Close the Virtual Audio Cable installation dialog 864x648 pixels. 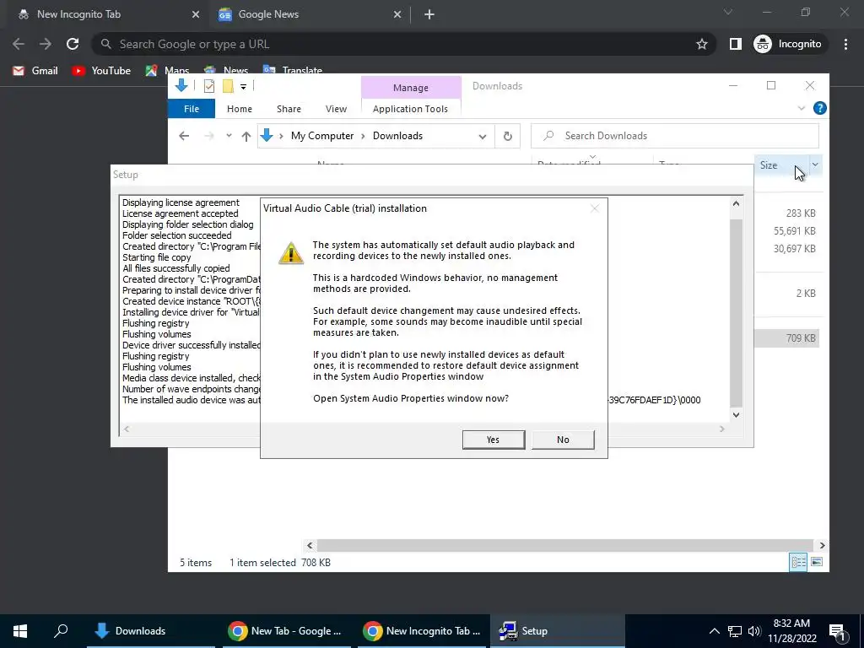tap(594, 208)
